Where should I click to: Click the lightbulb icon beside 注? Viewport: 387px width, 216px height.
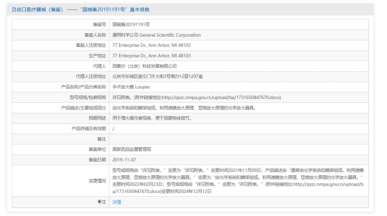point(99,202)
